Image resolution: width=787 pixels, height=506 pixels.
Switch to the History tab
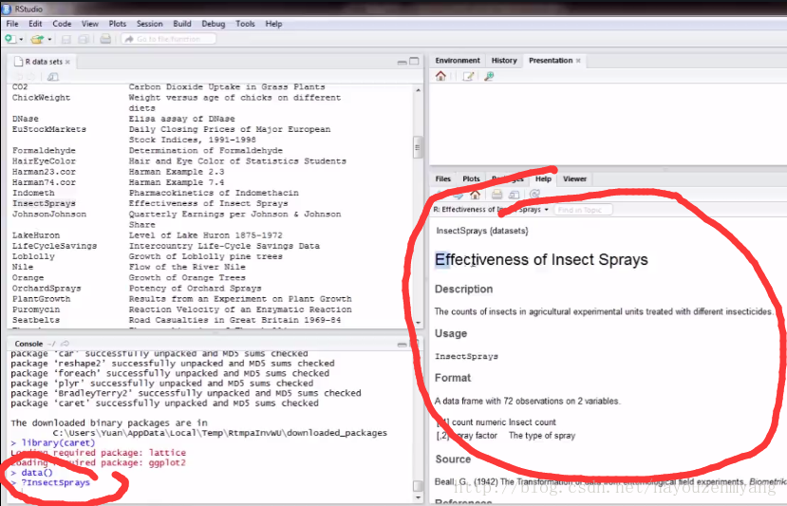(x=504, y=60)
